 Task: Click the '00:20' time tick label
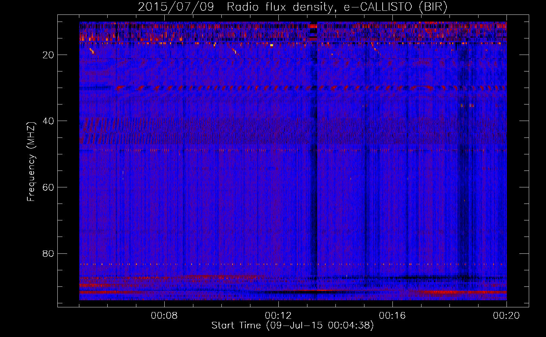[507, 316]
